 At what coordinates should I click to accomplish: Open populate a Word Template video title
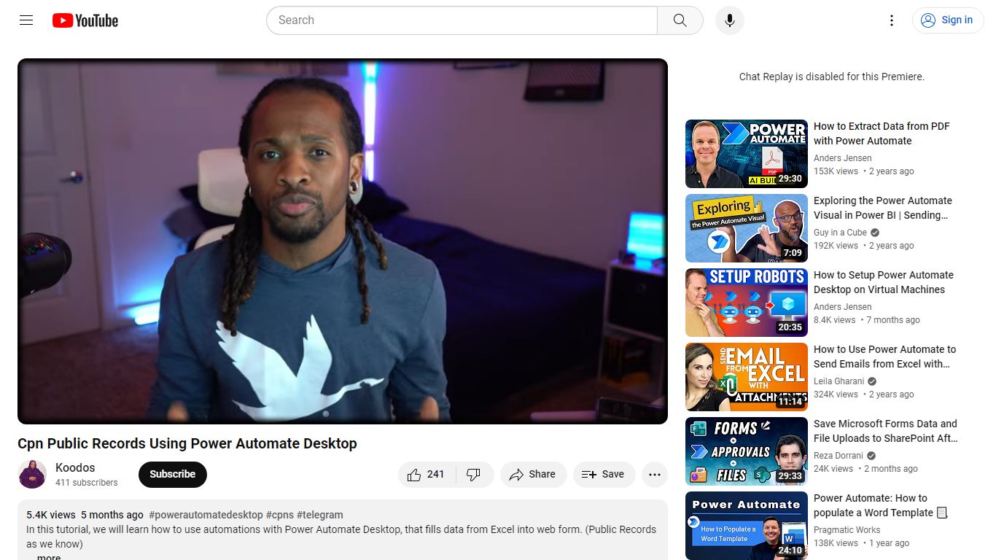click(881, 505)
